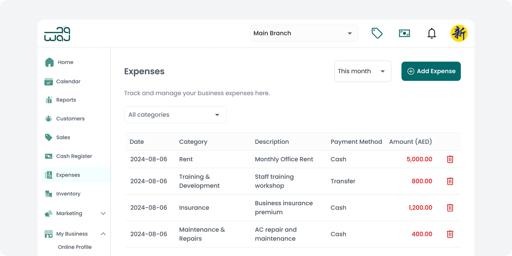The width and height of the screenshot is (512, 256).
Task: Delete the AC repair and maintenance expense
Action: coord(450,234)
